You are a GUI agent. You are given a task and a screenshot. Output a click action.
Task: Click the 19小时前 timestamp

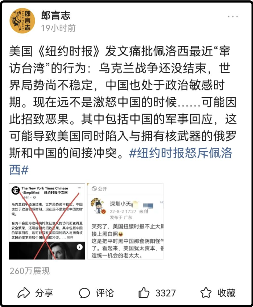point(58,28)
